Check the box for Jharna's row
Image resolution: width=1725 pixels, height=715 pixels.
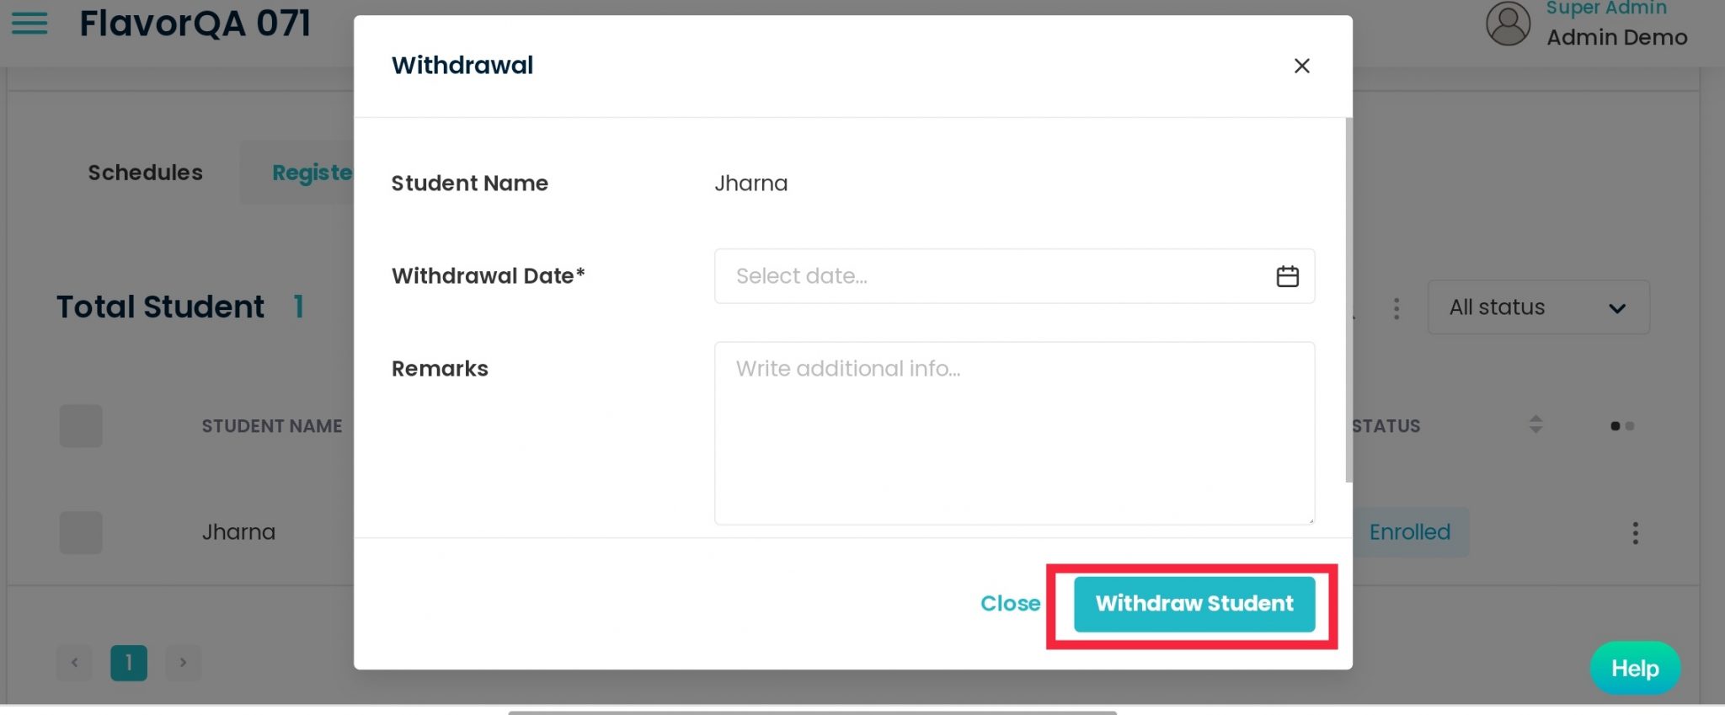click(81, 533)
